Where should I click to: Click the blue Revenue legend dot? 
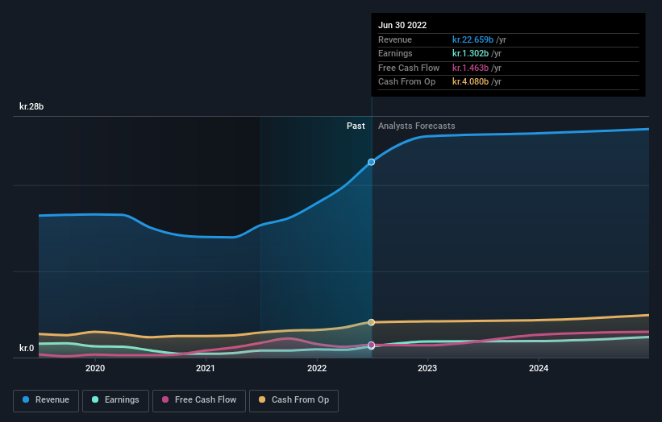pos(26,399)
